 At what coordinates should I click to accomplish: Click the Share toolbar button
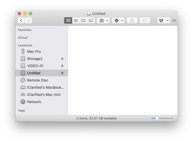pyautogui.click(x=132, y=20)
